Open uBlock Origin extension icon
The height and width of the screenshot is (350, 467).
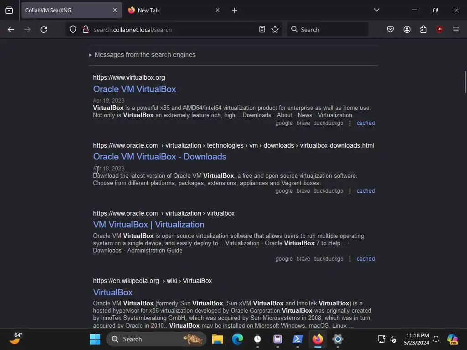tap(439, 29)
